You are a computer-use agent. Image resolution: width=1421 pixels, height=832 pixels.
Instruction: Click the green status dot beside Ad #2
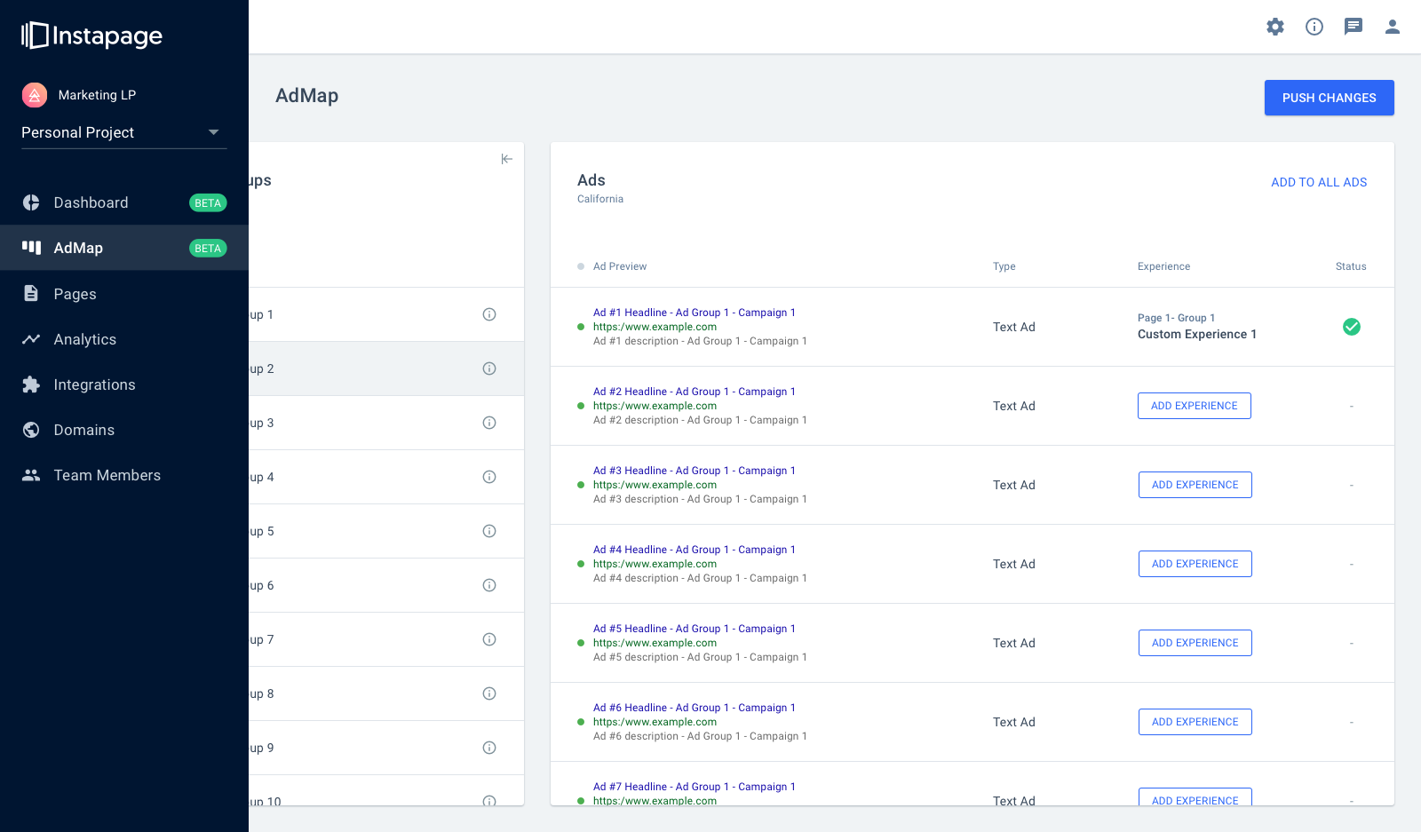(582, 406)
